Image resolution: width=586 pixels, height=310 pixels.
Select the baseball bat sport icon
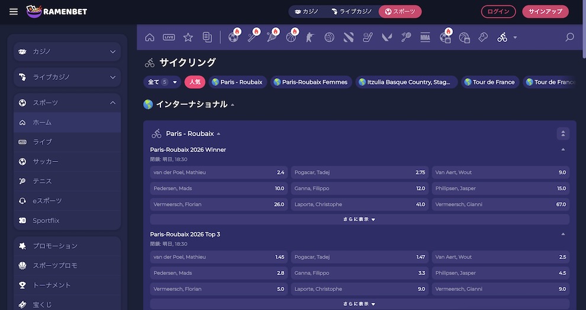[253, 37]
